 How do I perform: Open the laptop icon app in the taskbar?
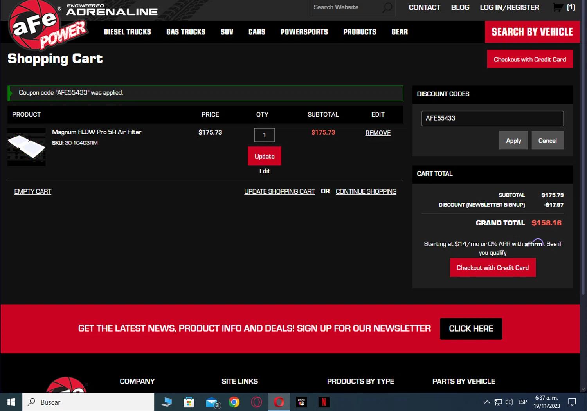click(x=167, y=402)
